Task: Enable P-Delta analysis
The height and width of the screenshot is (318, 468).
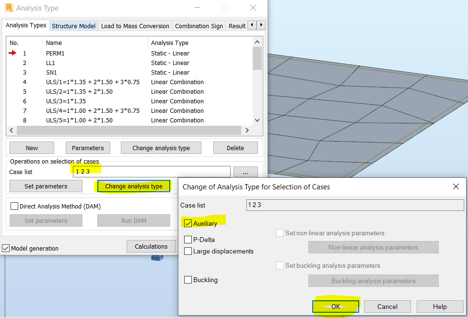Action: pyautogui.click(x=188, y=240)
